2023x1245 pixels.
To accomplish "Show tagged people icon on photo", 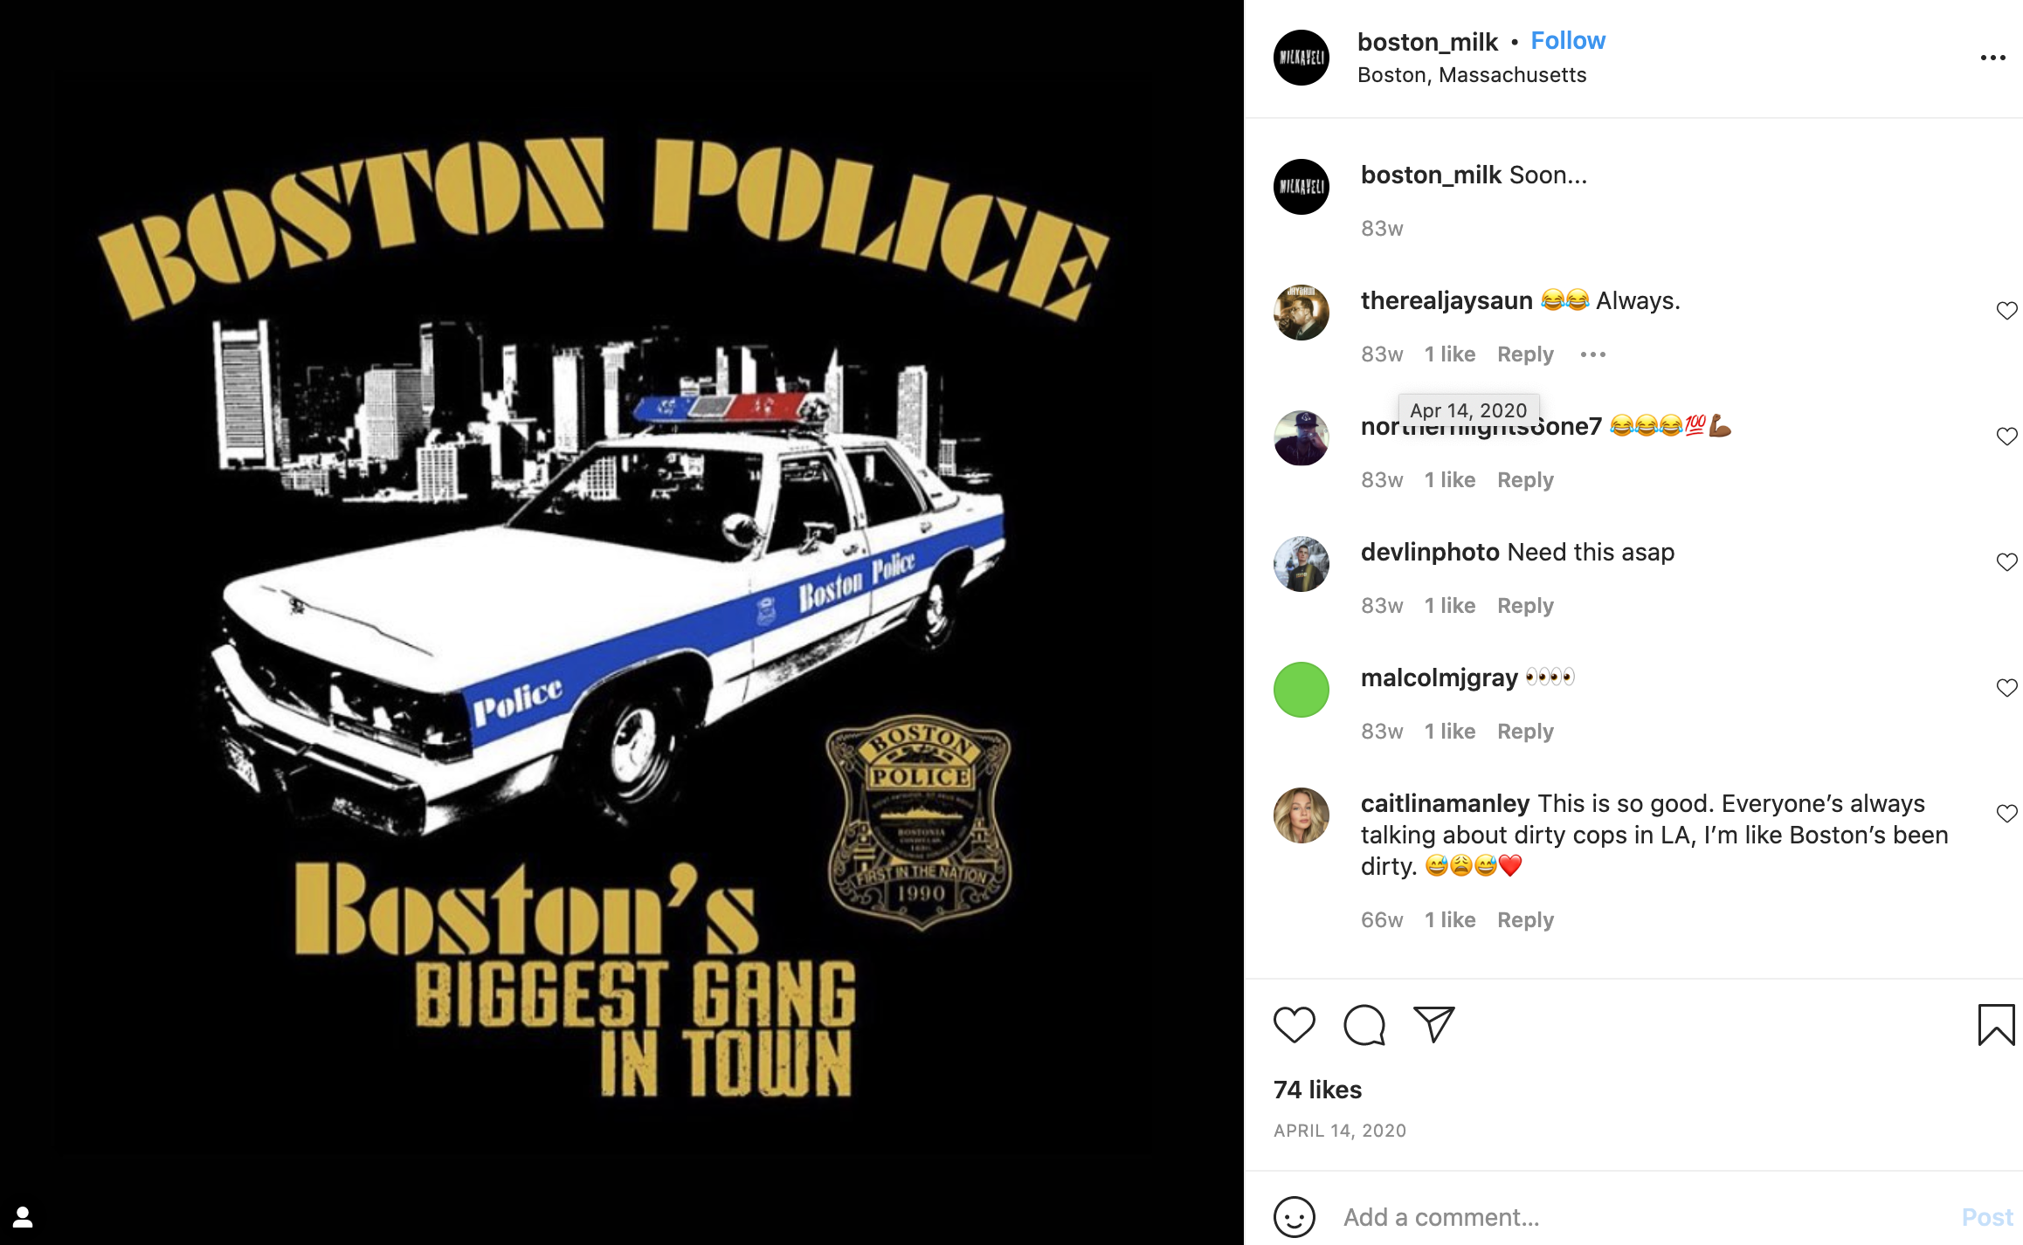I will (x=23, y=1217).
